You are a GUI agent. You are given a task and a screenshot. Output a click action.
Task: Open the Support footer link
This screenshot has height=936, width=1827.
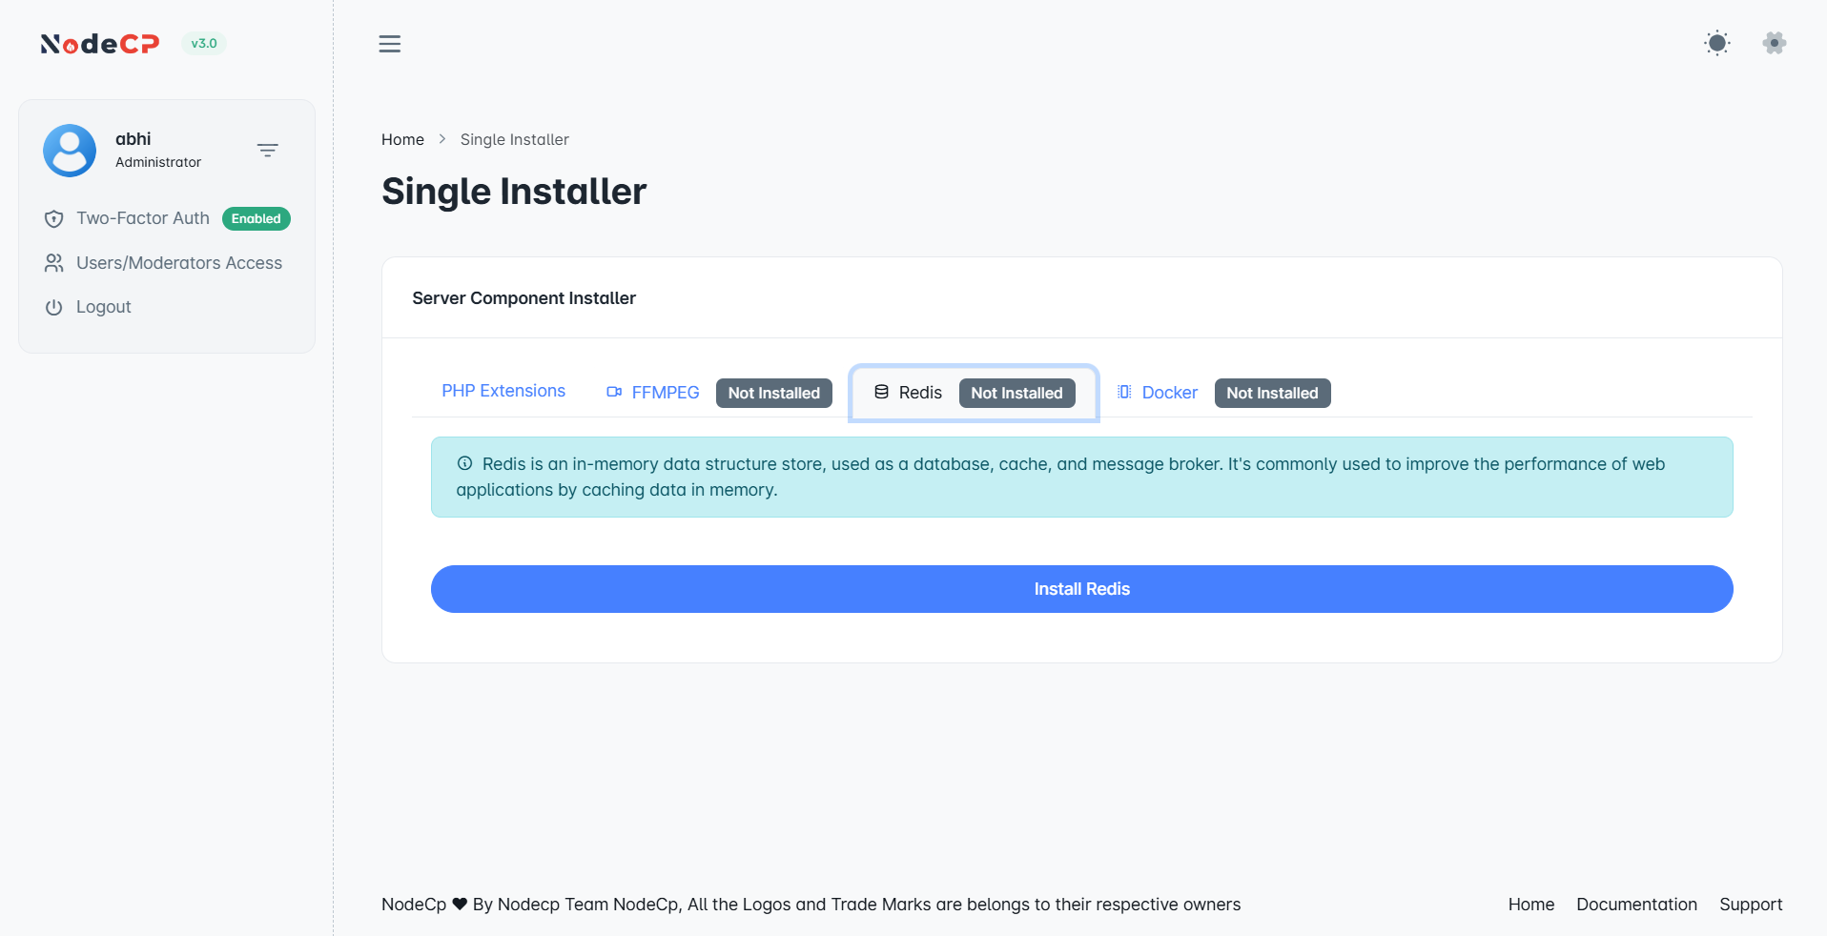(x=1750, y=905)
